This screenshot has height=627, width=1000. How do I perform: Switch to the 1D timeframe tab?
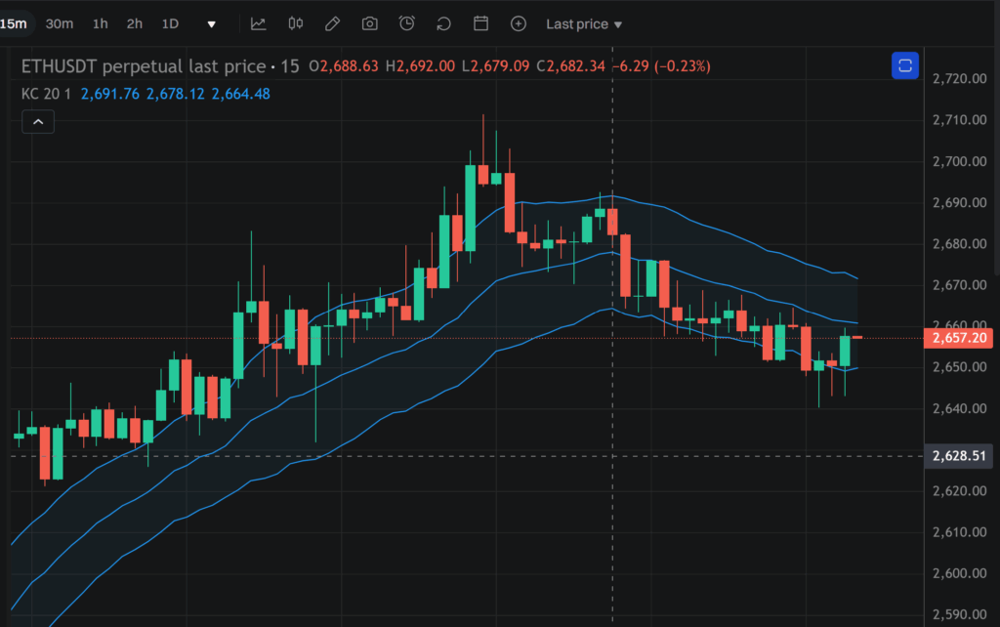(x=169, y=23)
